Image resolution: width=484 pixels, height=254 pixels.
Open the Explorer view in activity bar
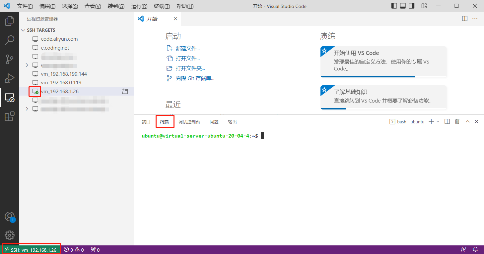click(x=10, y=21)
